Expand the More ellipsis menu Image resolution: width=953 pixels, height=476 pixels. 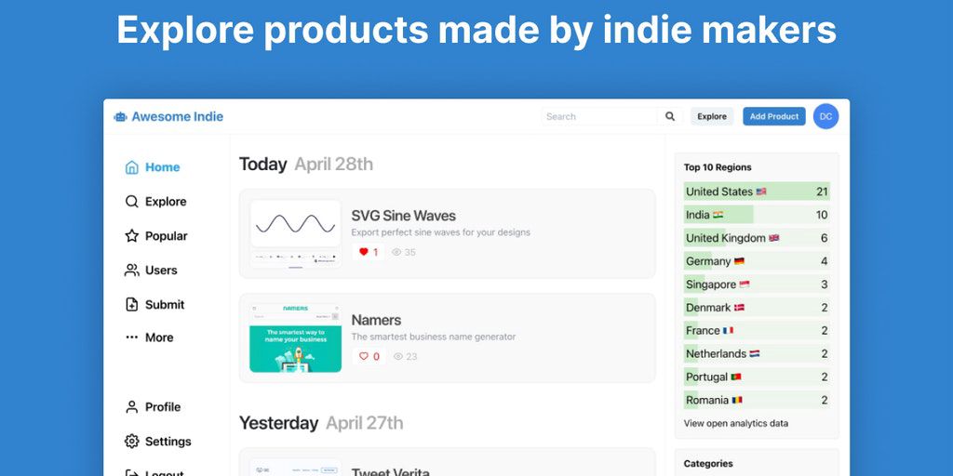[x=132, y=337]
